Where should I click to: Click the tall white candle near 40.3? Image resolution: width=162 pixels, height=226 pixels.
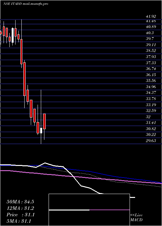point(13,35)
